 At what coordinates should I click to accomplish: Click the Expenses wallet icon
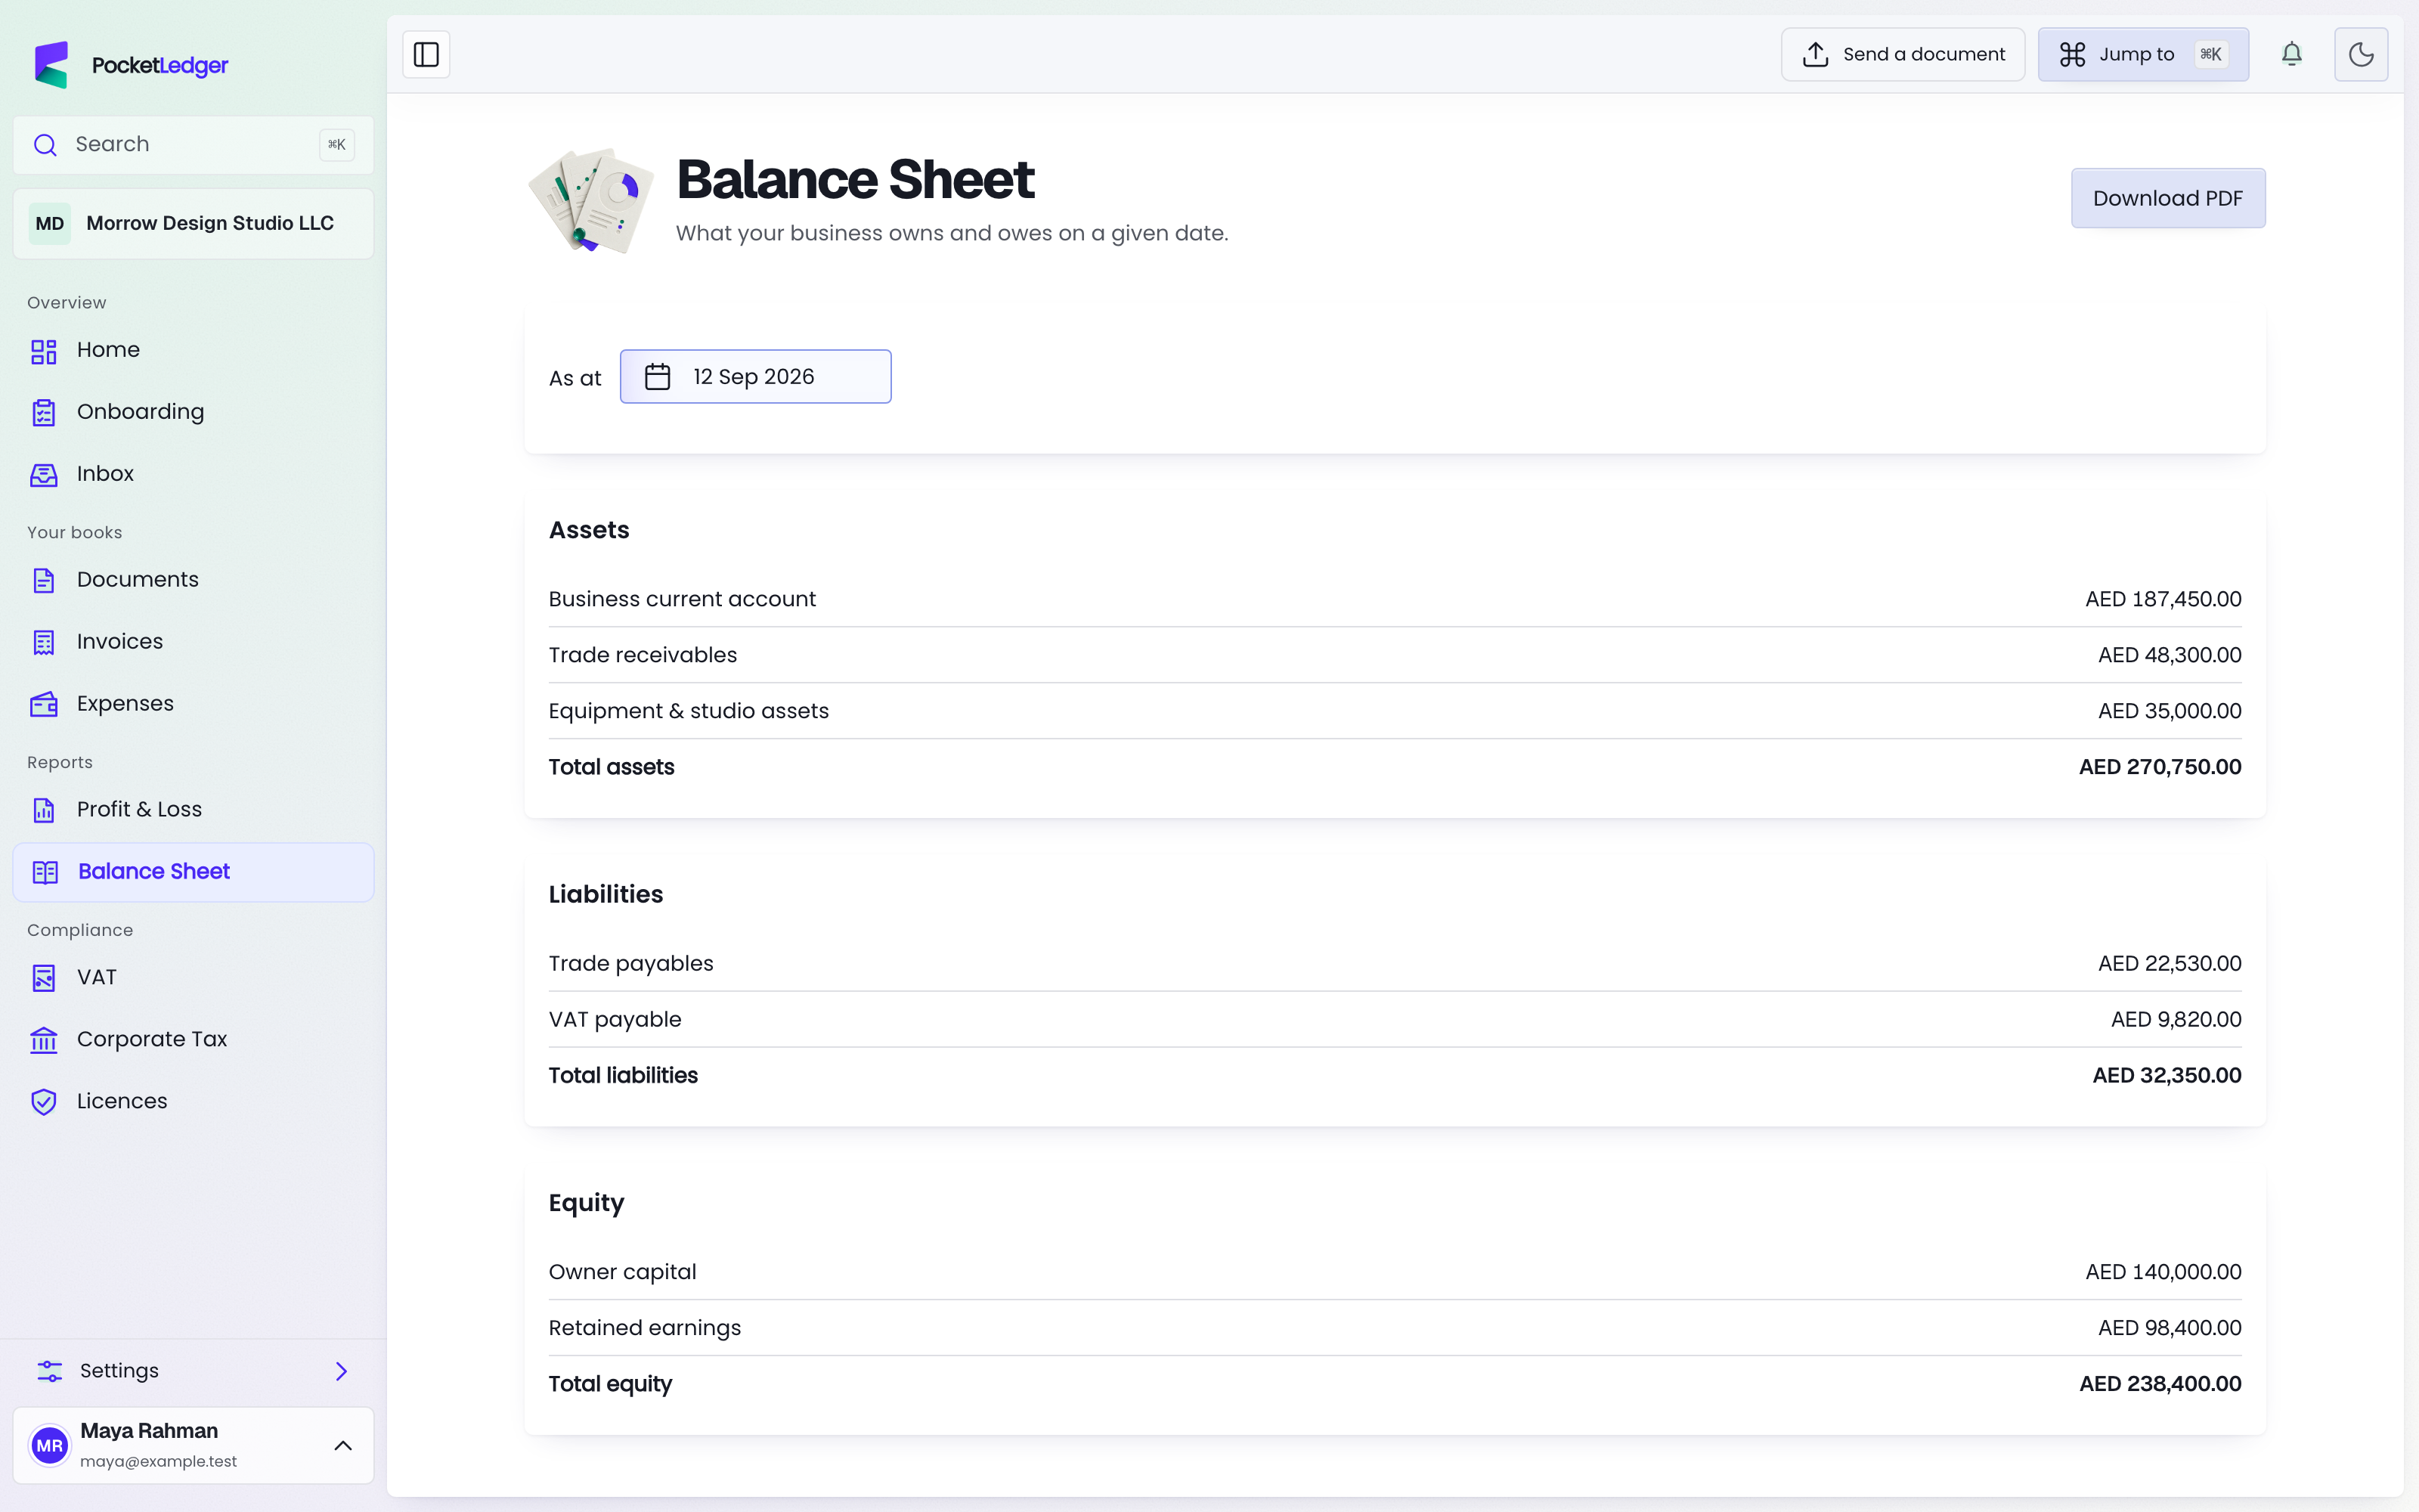coord(44,705)
